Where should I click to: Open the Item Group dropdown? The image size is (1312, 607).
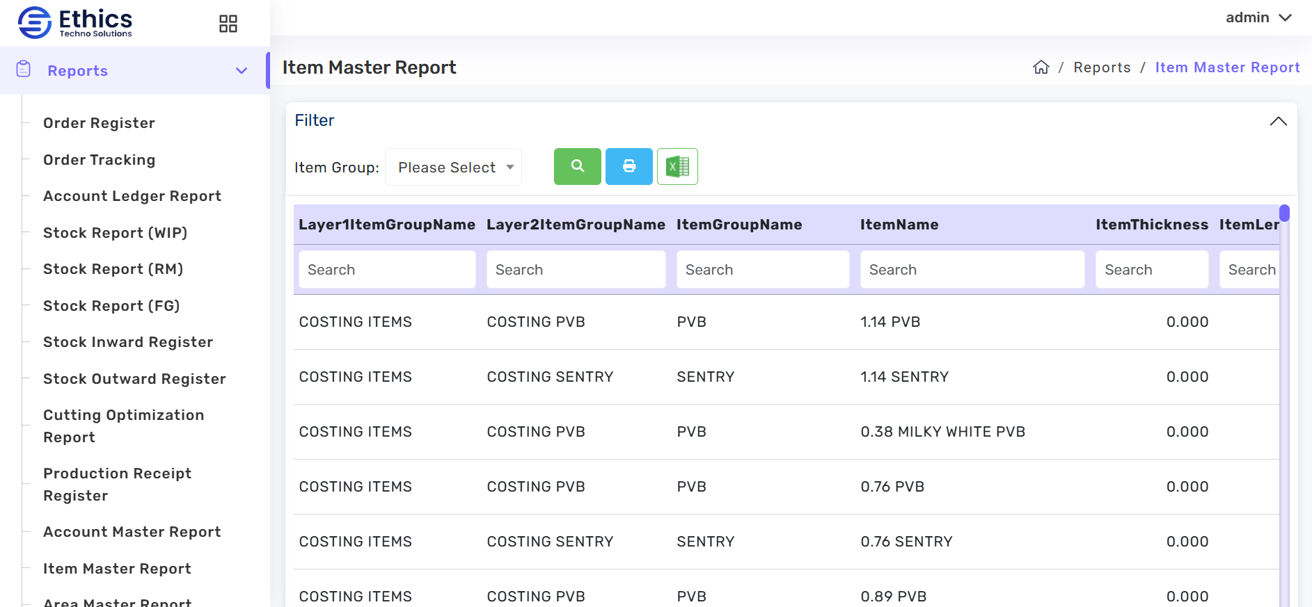tap(454, 168)
